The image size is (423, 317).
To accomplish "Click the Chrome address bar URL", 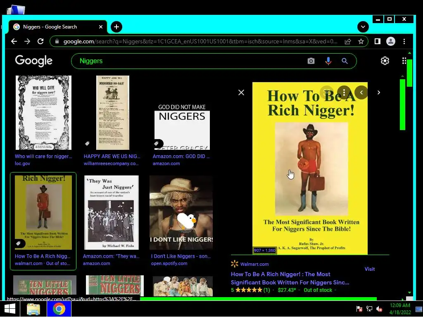I will tap(200, 41).
